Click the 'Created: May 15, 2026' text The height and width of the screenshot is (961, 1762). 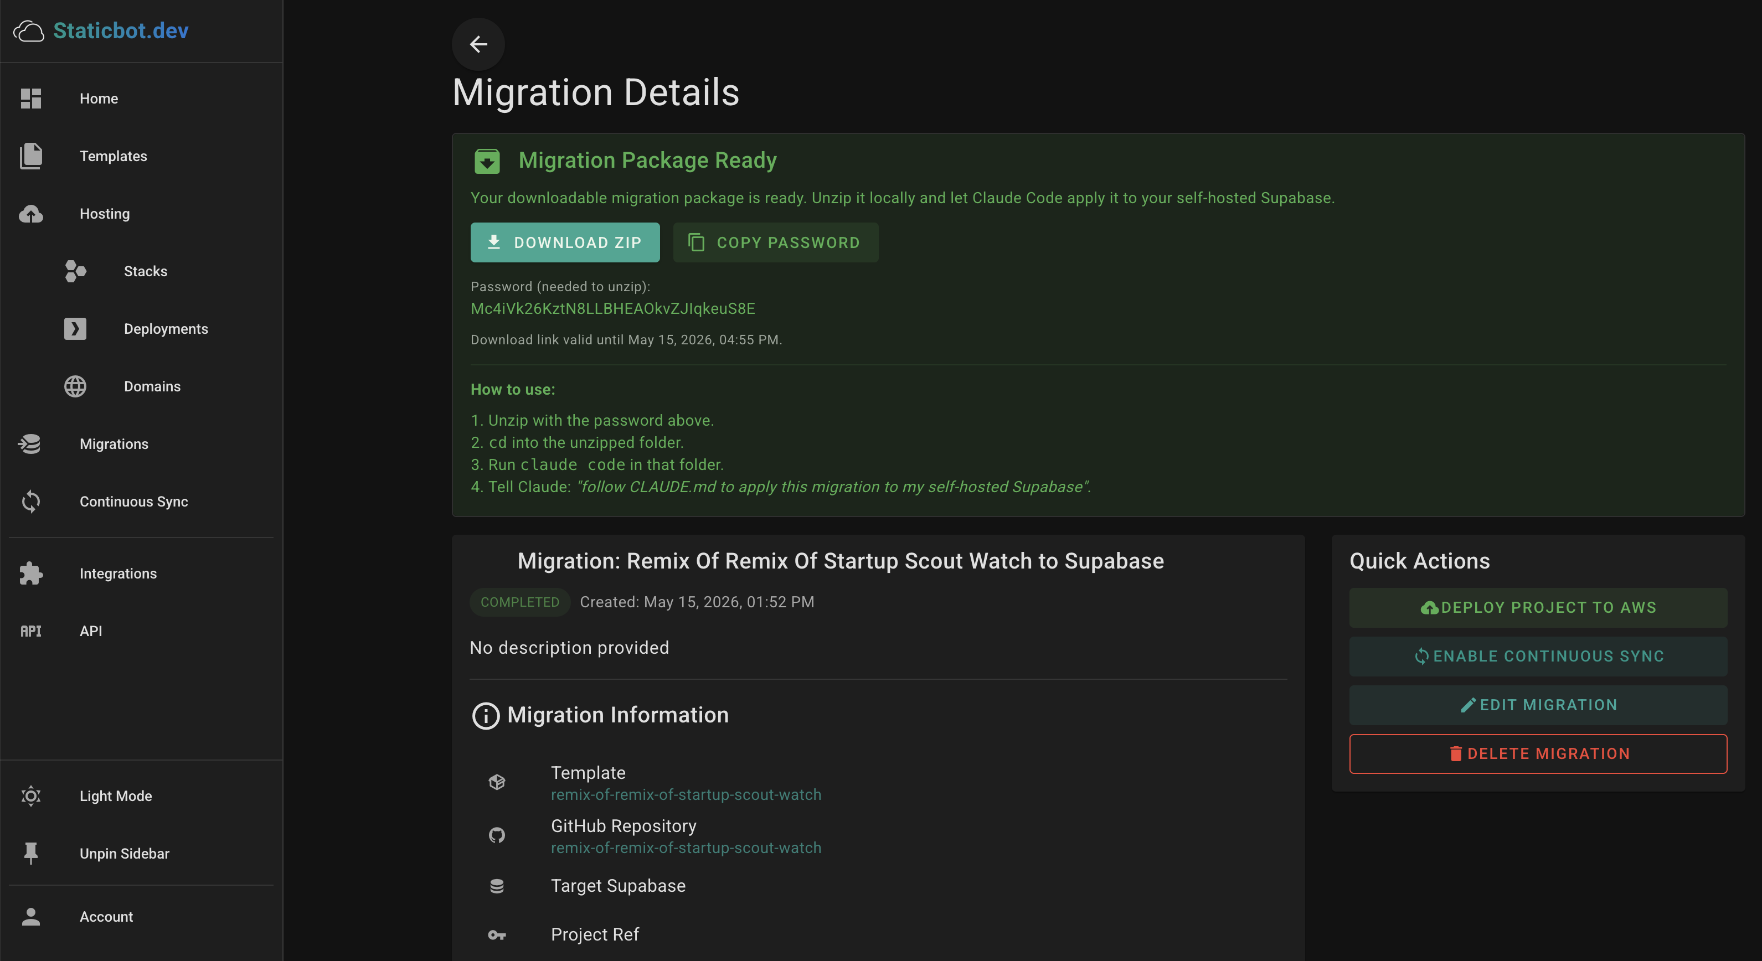click(697, 602)
